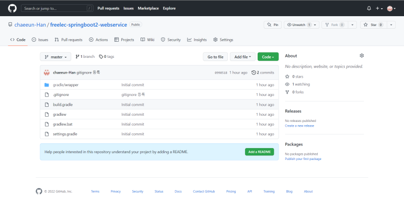View 1 watching in About
The width and height of the screenshot is (404, 197).
297,84
